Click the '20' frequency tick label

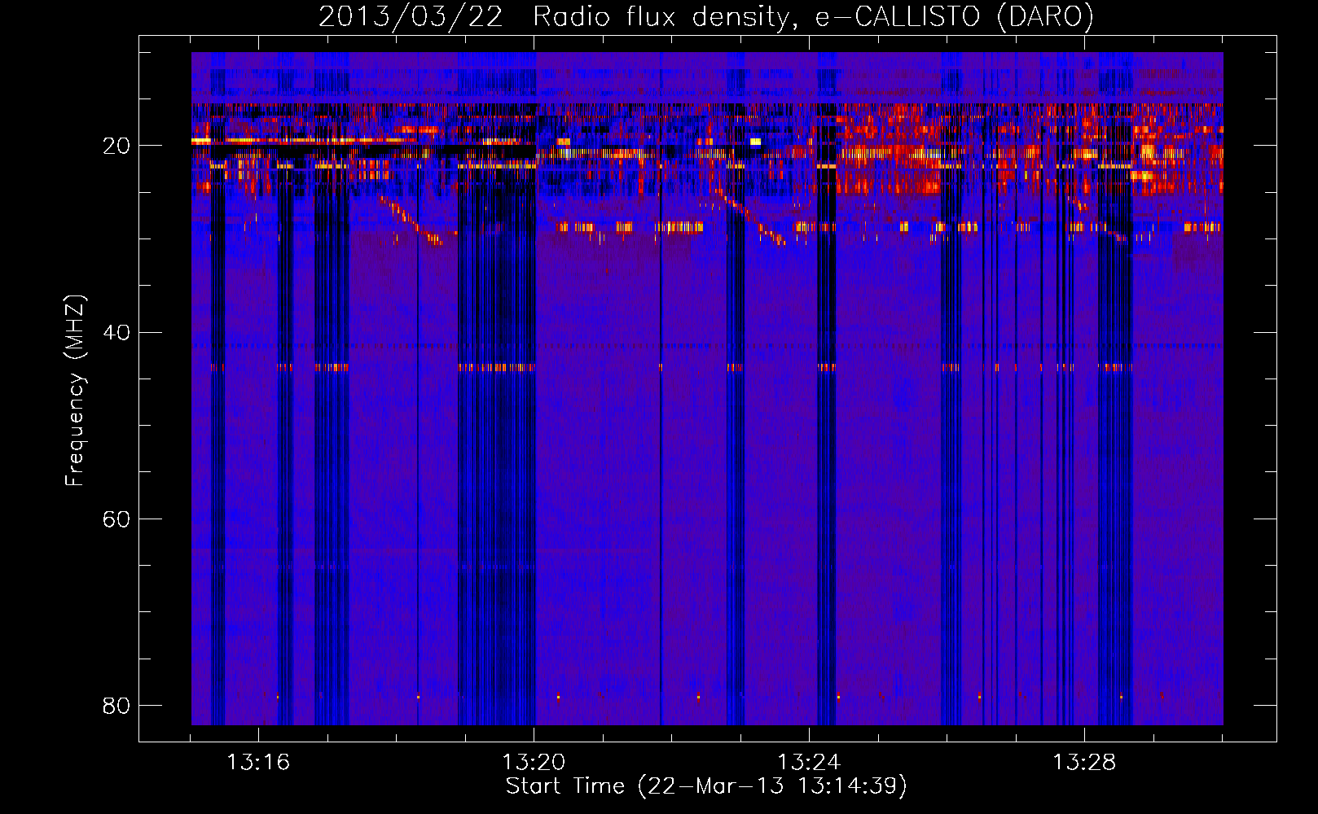pyautogui.click(x=116, y=146)
